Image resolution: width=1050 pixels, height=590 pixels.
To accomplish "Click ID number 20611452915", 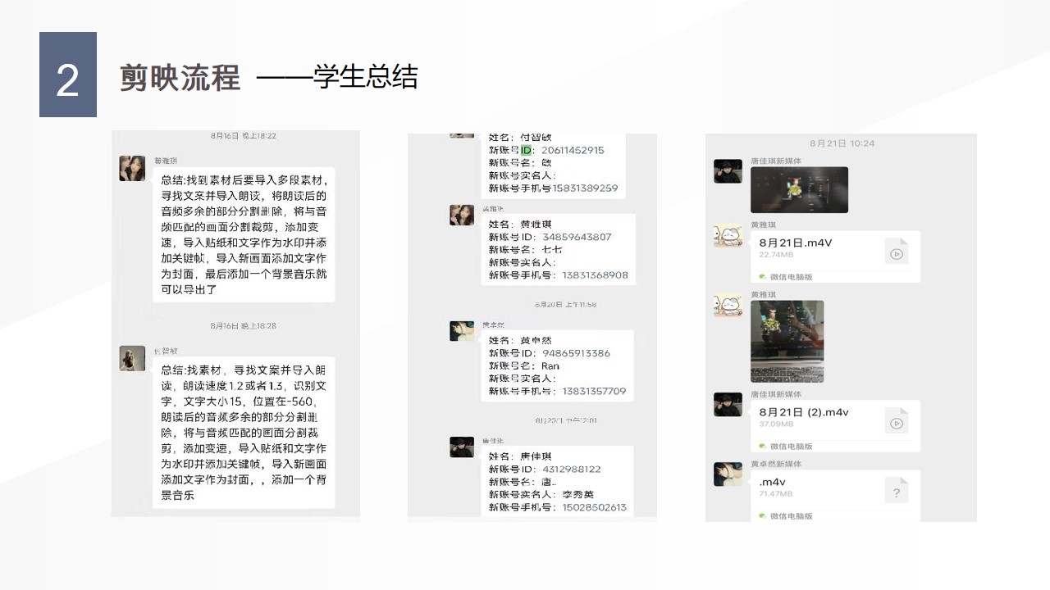I will [x=573, y=150].
